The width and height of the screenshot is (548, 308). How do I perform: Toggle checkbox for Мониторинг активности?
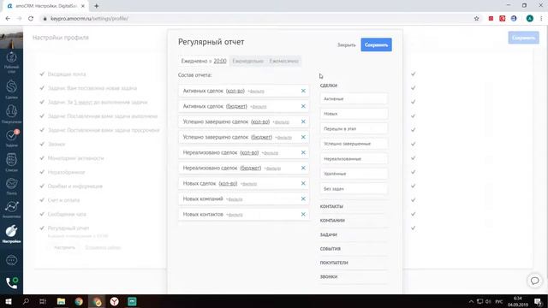[42, 158]
